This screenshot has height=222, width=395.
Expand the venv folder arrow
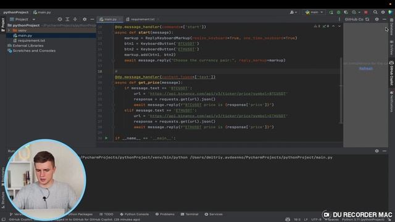tap(9, 30)
